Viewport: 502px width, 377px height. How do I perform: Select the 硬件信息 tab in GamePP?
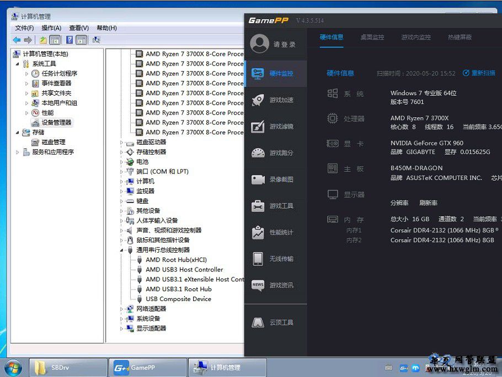pos(332,37)
